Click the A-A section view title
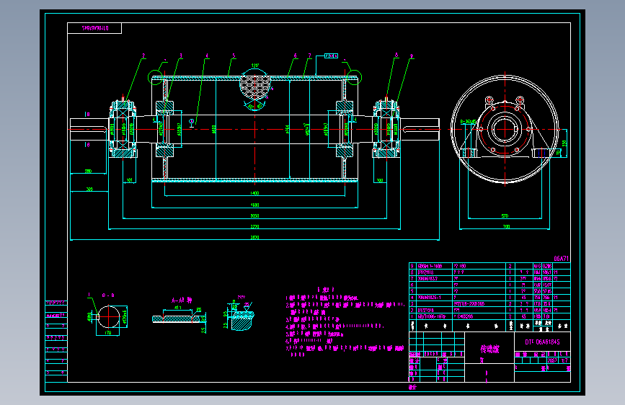 click(182, 301)
